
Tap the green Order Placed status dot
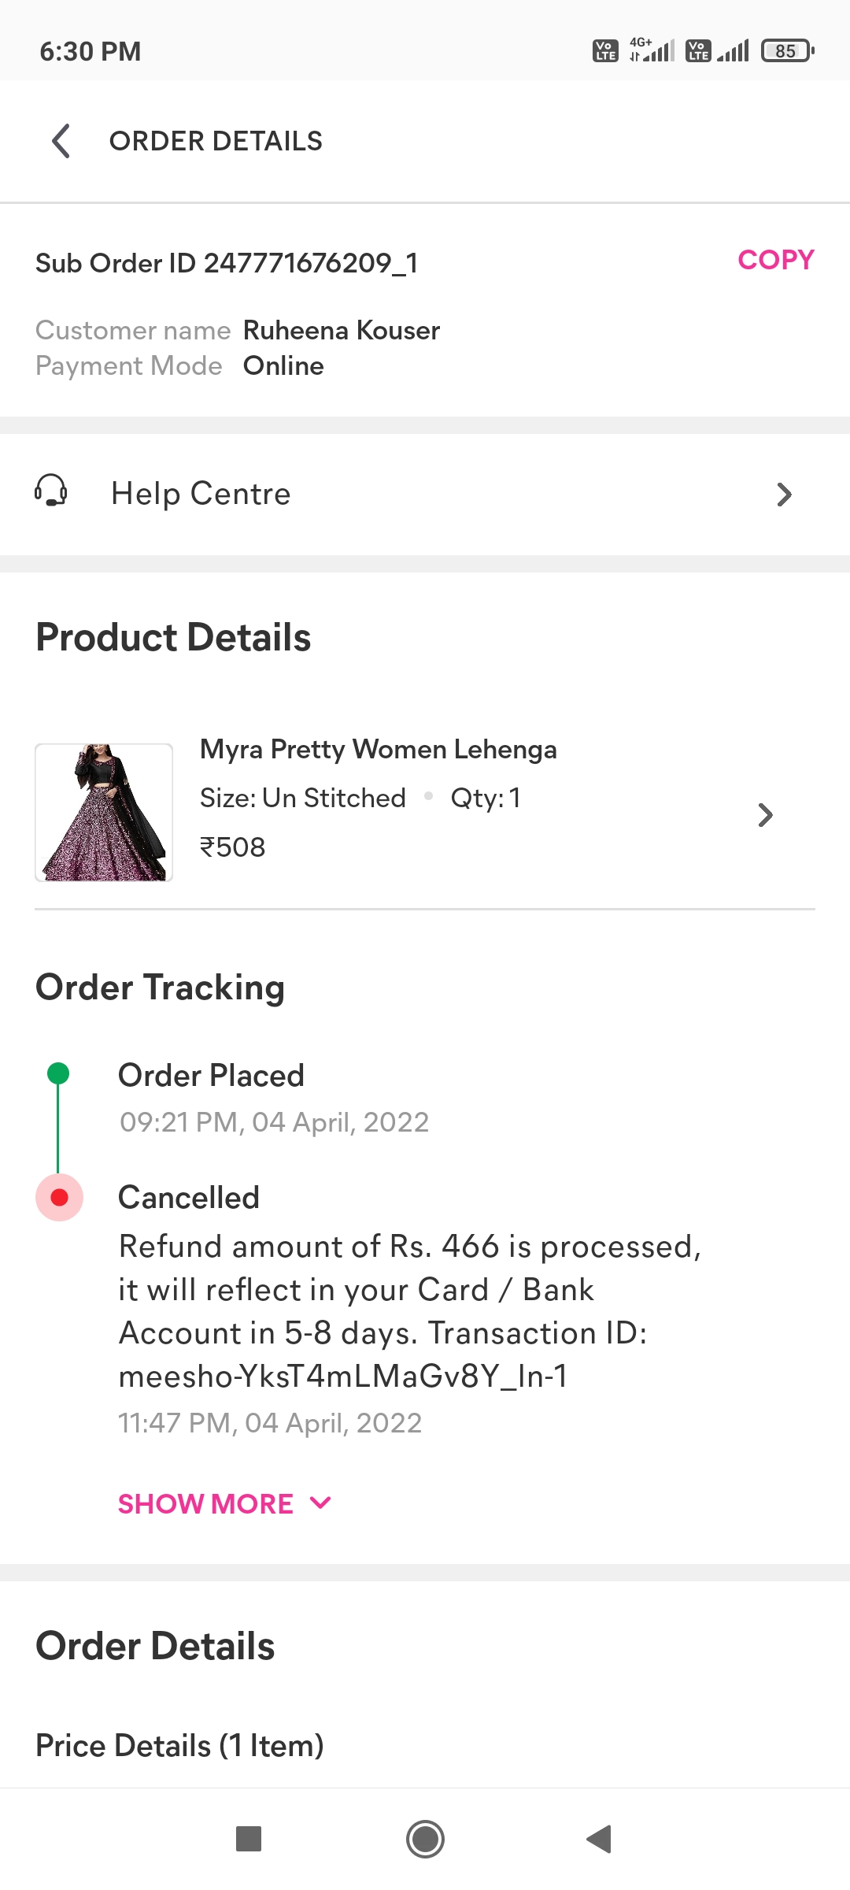pos(58,1073)
